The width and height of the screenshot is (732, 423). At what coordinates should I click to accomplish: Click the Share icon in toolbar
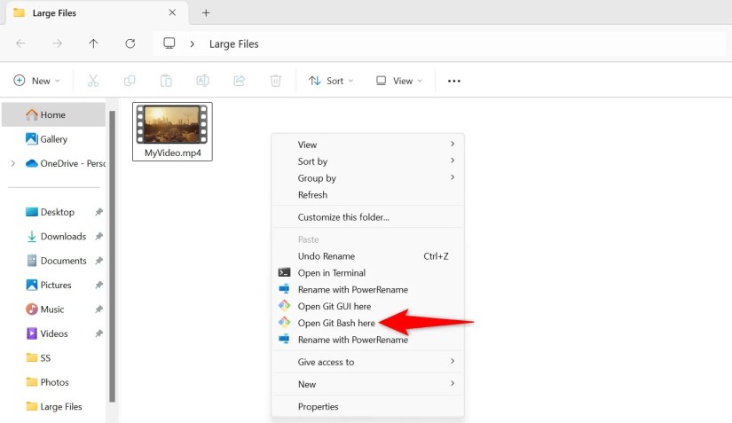pyautogui.click(x=239, y=81)
